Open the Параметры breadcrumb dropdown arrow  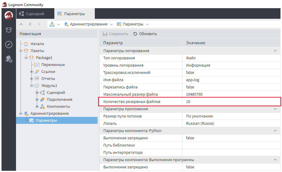tap(147, 24)
